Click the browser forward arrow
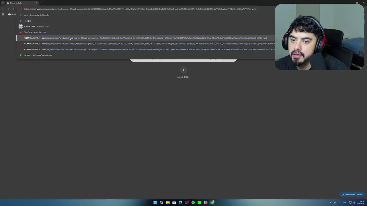The width and height of the screenshot is (367, 206). coord(8,9)
